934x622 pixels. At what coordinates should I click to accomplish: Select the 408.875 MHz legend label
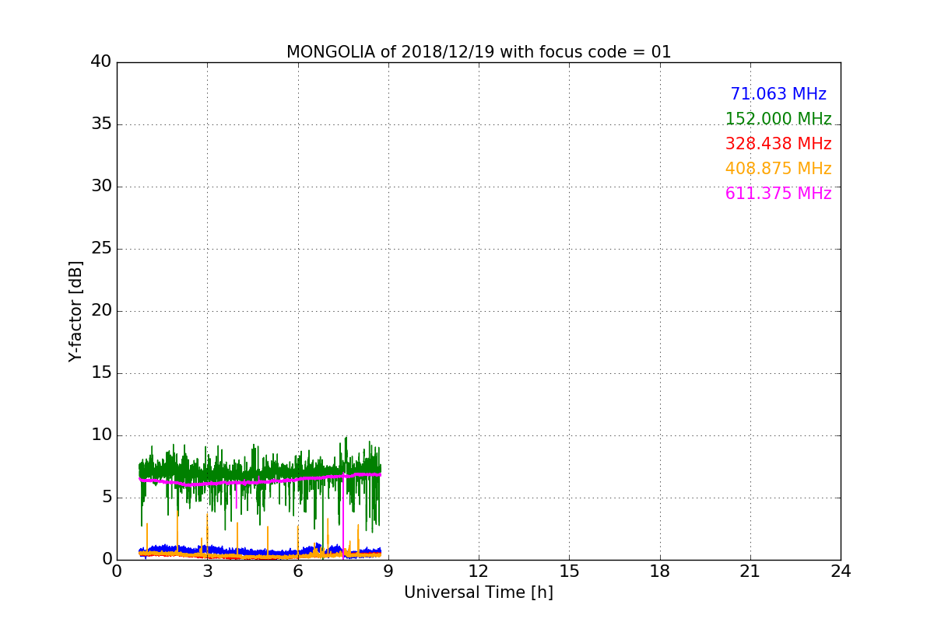coord(778,169)
